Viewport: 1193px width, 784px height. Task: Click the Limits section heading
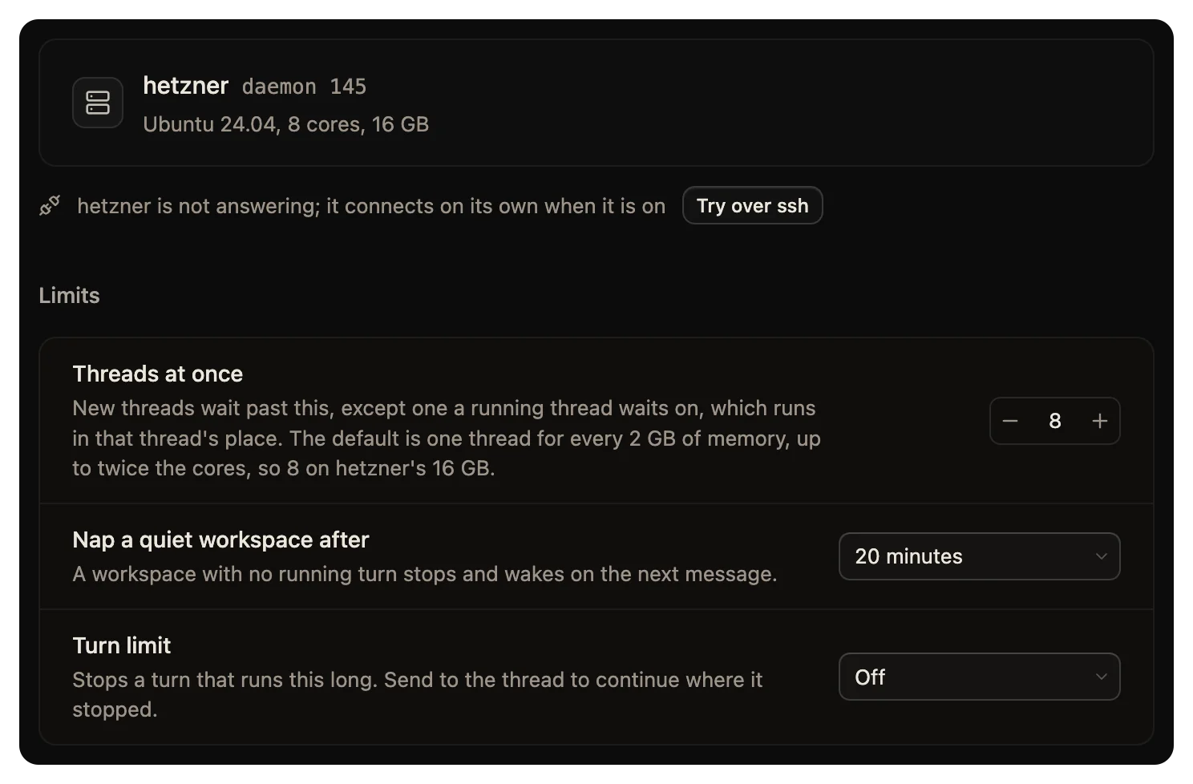[69, 295]
